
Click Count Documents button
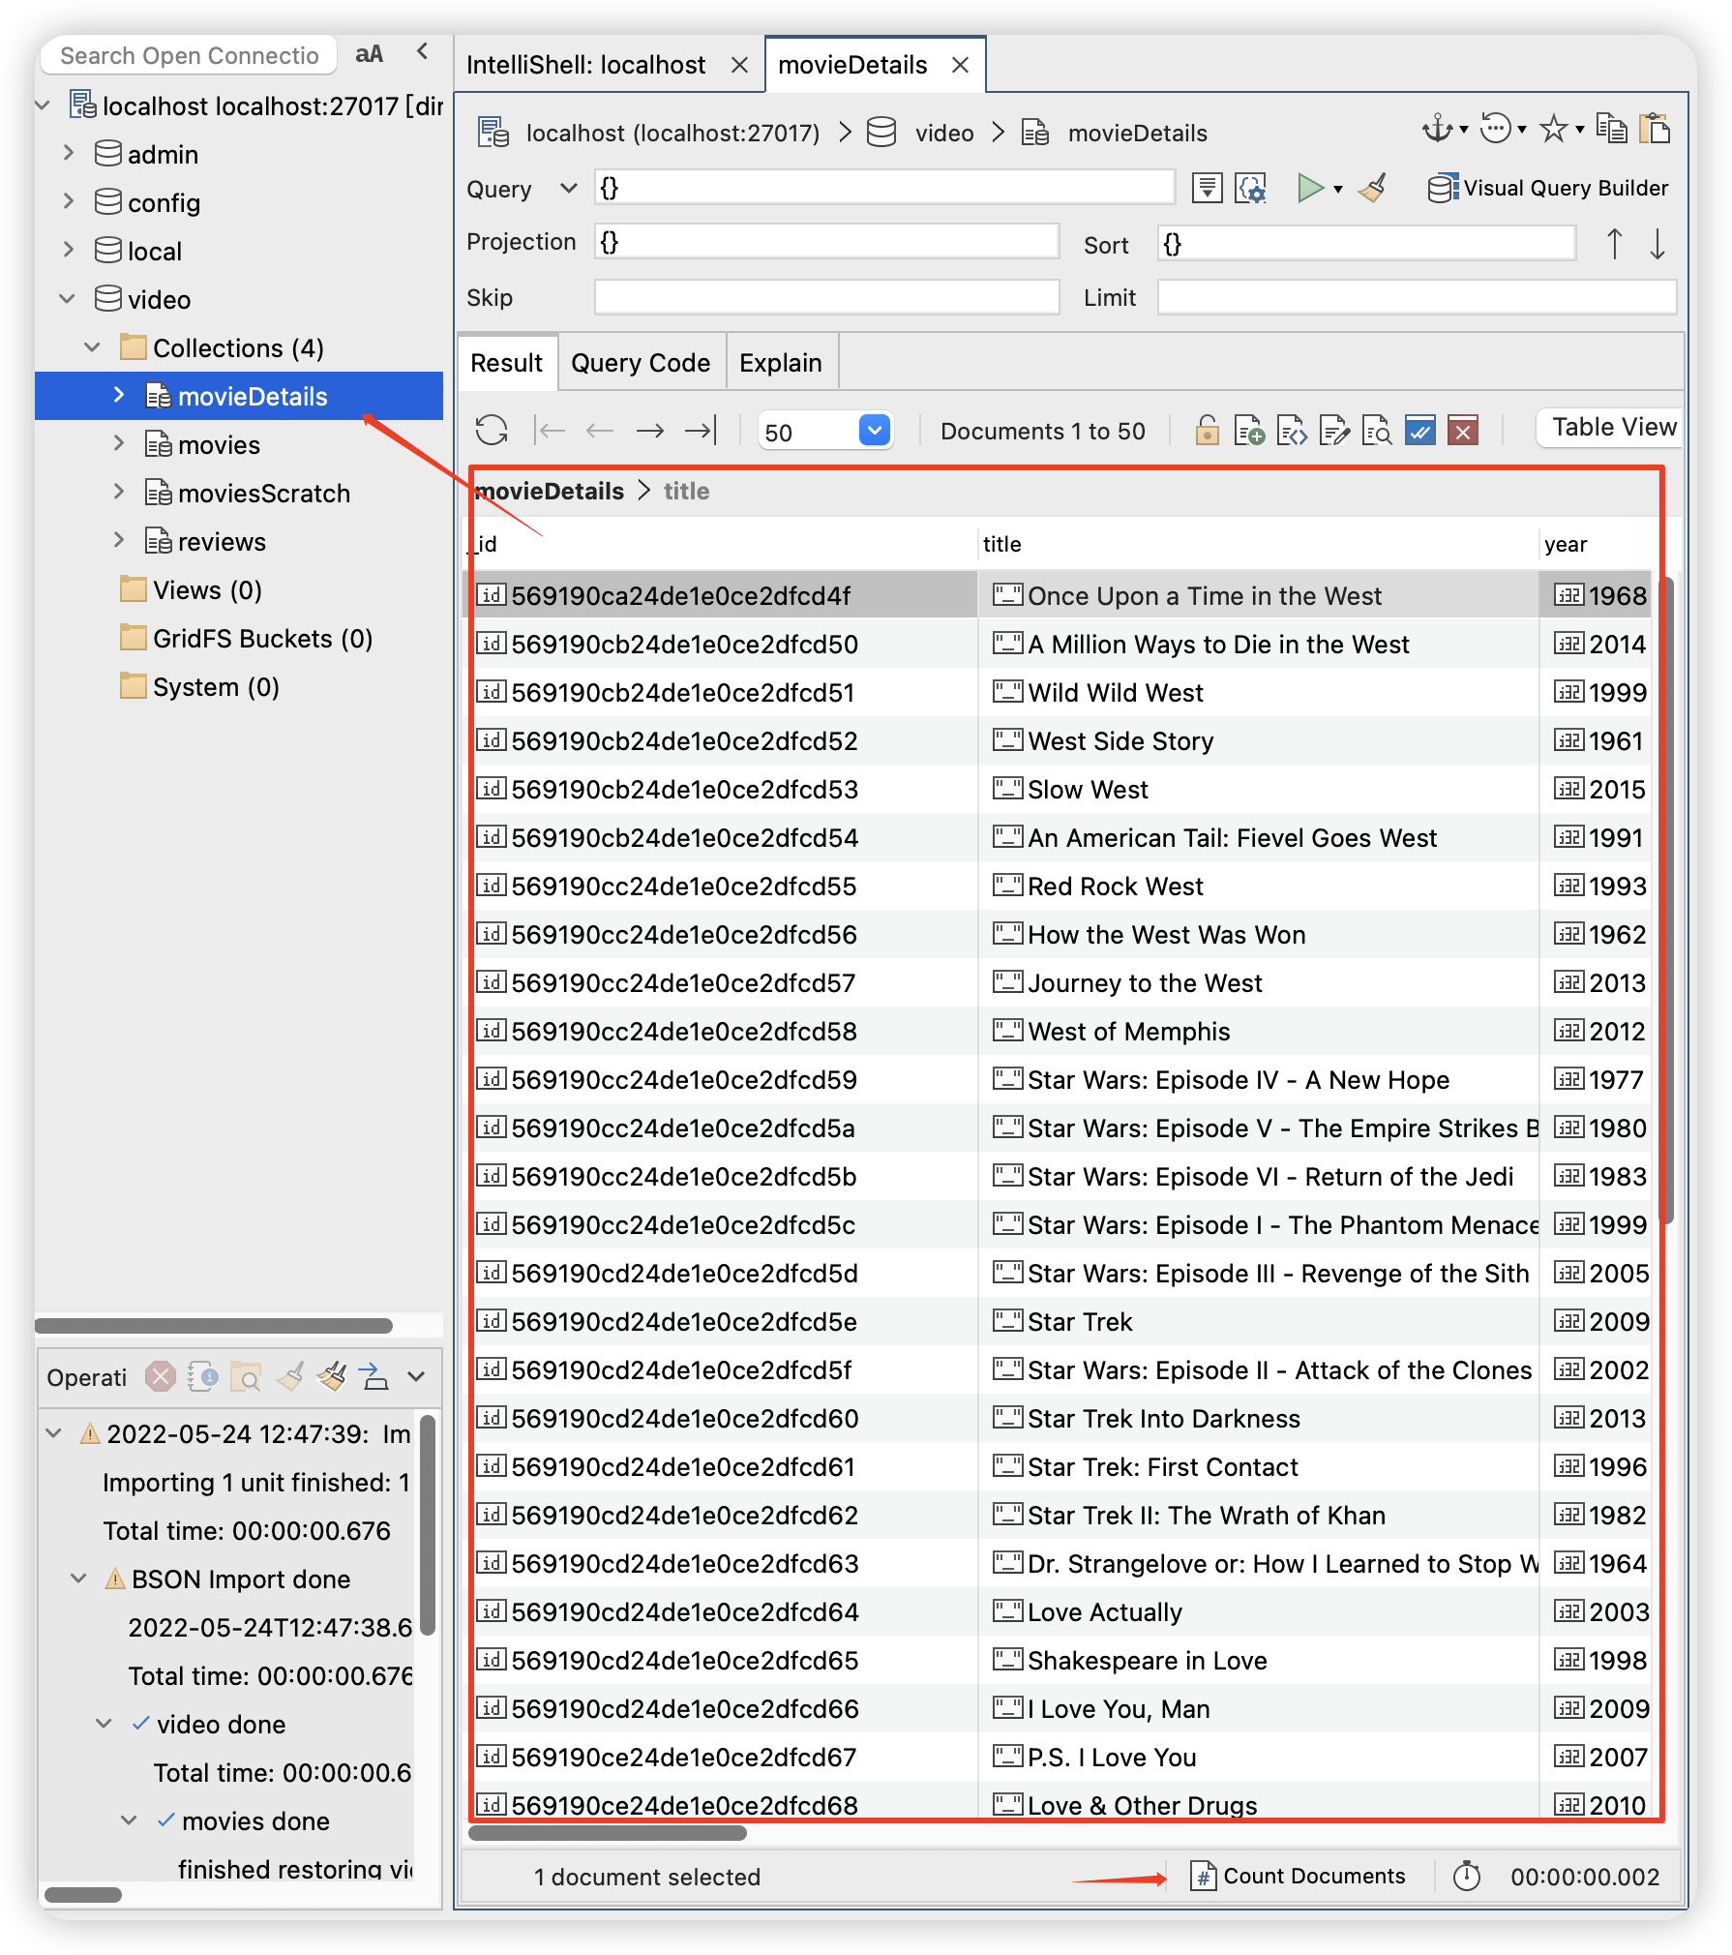coord(1299,1876)
